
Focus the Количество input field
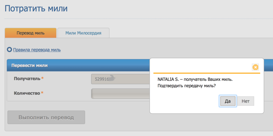(x=121, y=94)
